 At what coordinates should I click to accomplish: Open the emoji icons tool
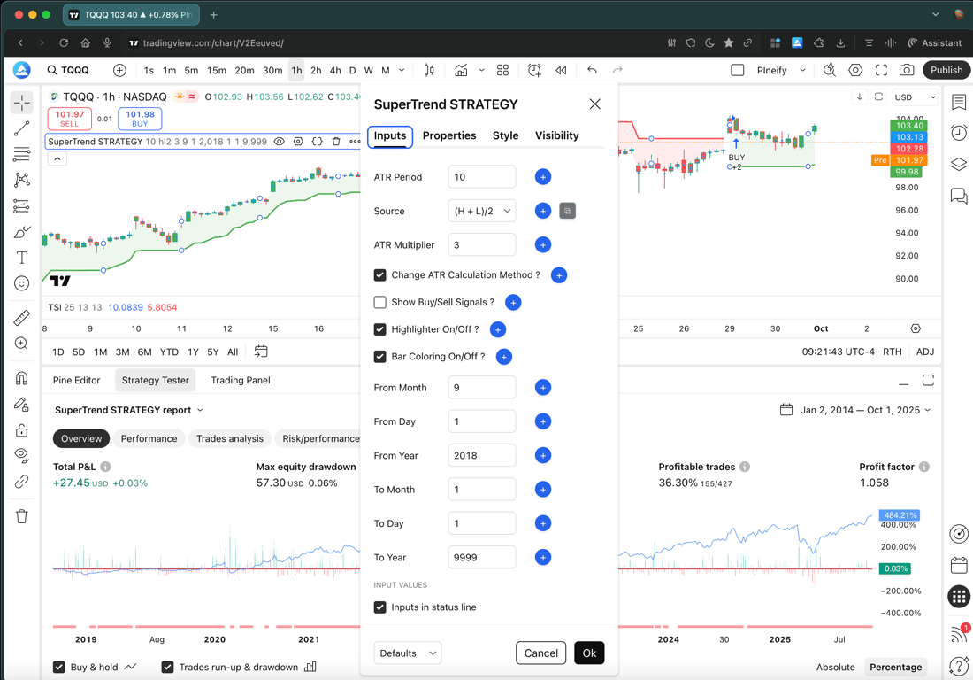pyautogui.click(x=22, y=284)
